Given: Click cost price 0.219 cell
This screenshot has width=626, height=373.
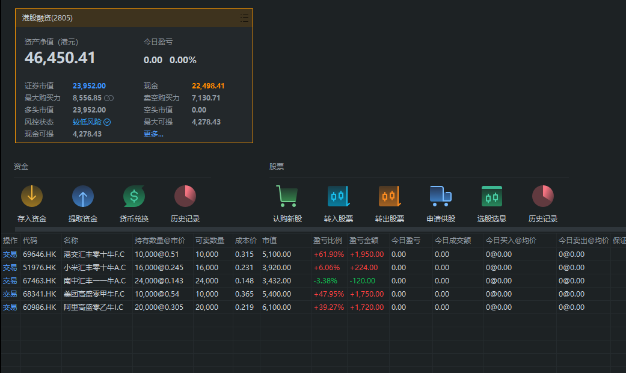Looking at the screenshot, I should click(244, 307).
